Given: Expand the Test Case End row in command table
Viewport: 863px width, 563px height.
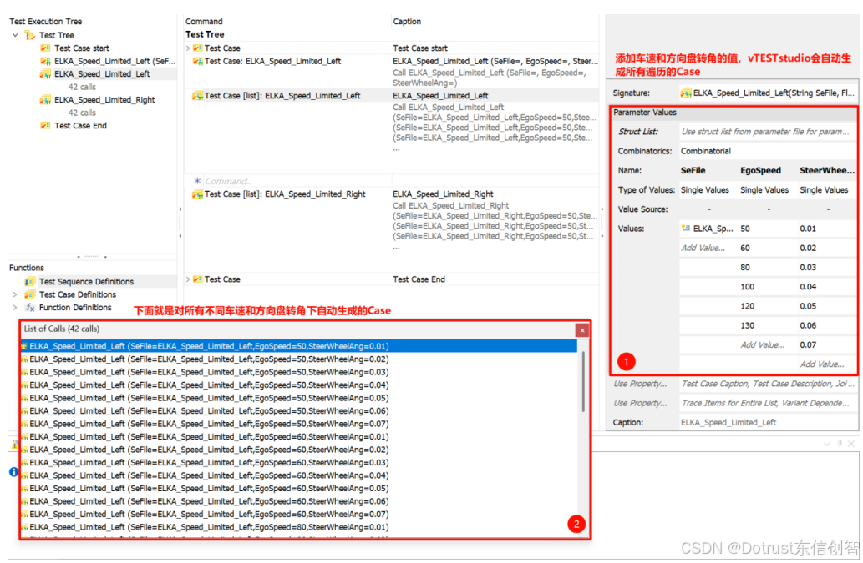Looking at the screenshot, I should point(188,279).
